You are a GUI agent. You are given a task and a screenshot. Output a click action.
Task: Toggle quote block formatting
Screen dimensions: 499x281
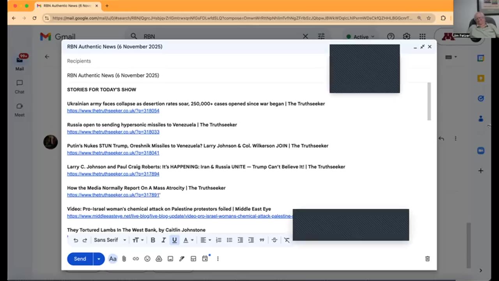(262, 240)
